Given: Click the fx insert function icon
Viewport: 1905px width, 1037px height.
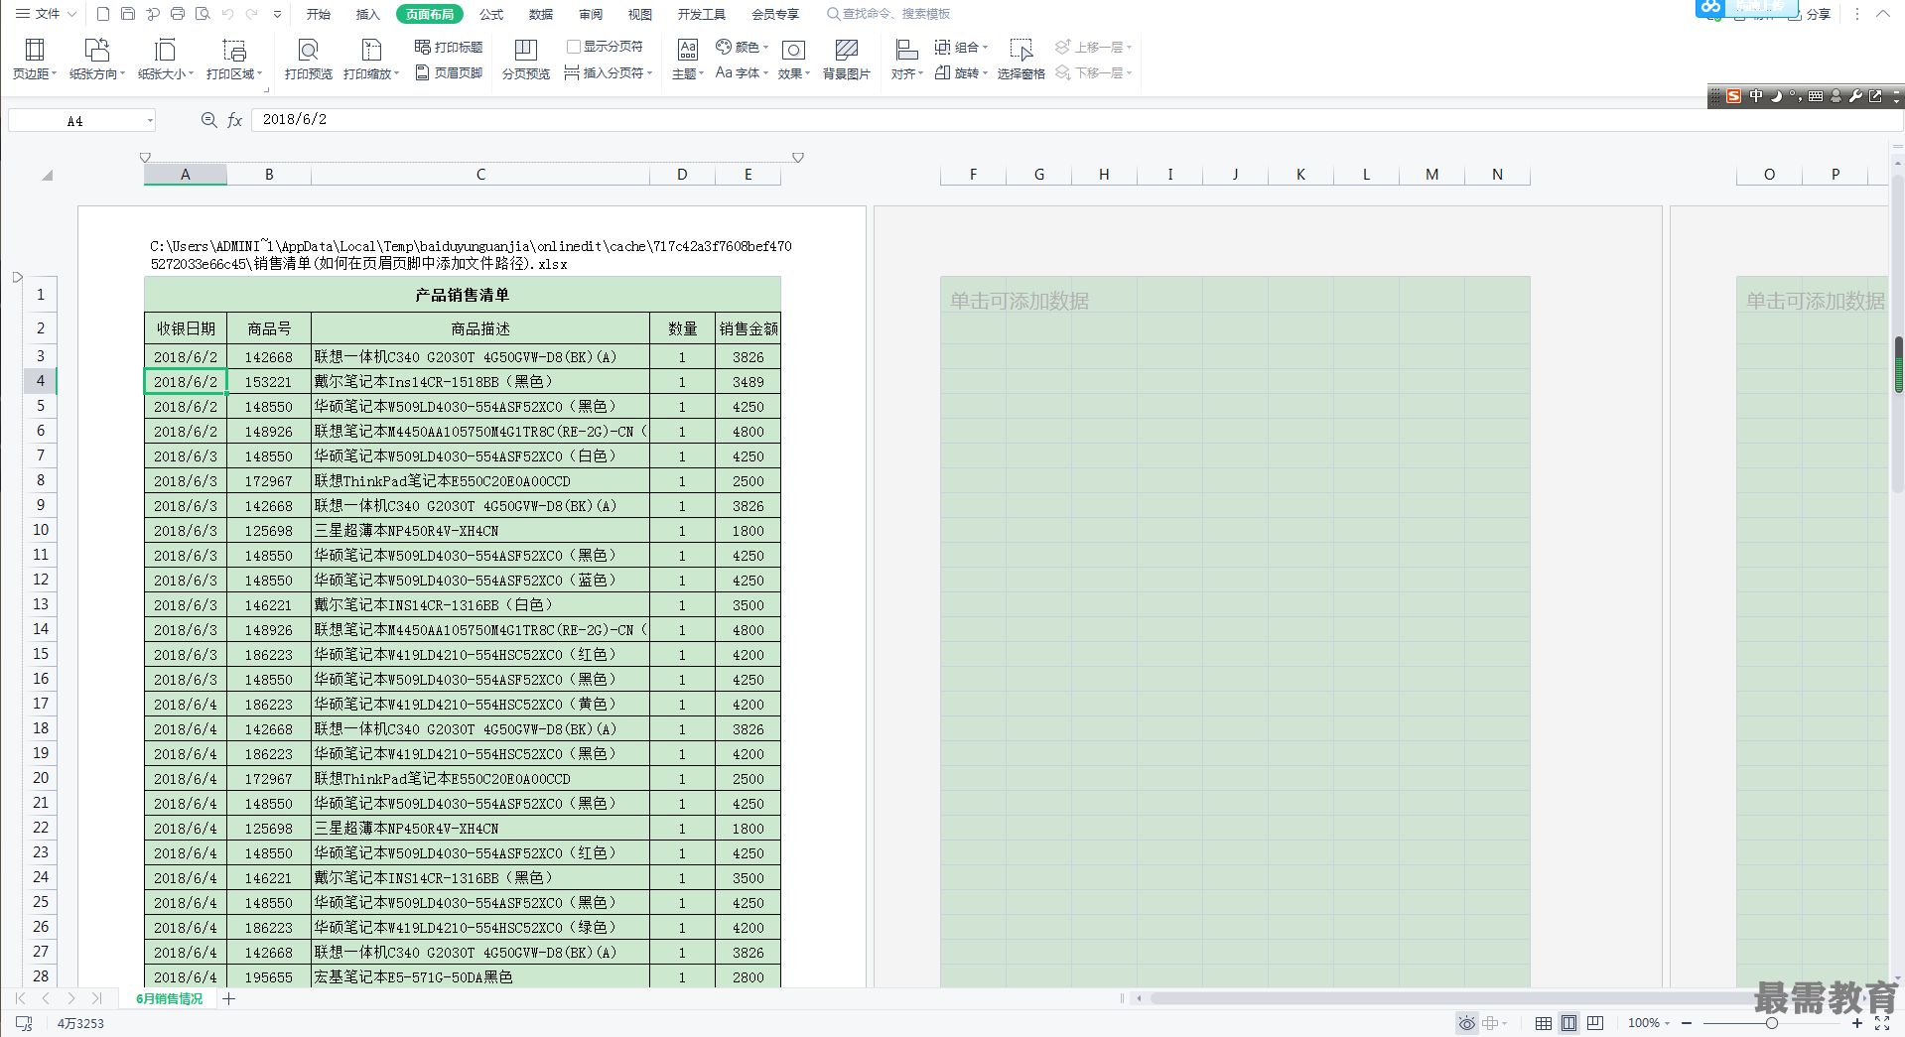Looking at the screenshot, I should 235,120.
